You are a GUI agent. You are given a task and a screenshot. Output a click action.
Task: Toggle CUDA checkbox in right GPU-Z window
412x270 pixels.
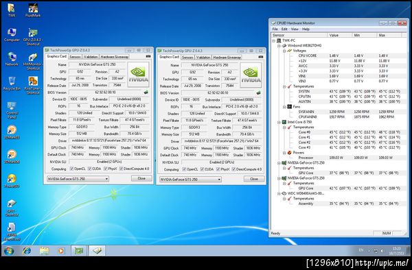(x=202, y=169)
